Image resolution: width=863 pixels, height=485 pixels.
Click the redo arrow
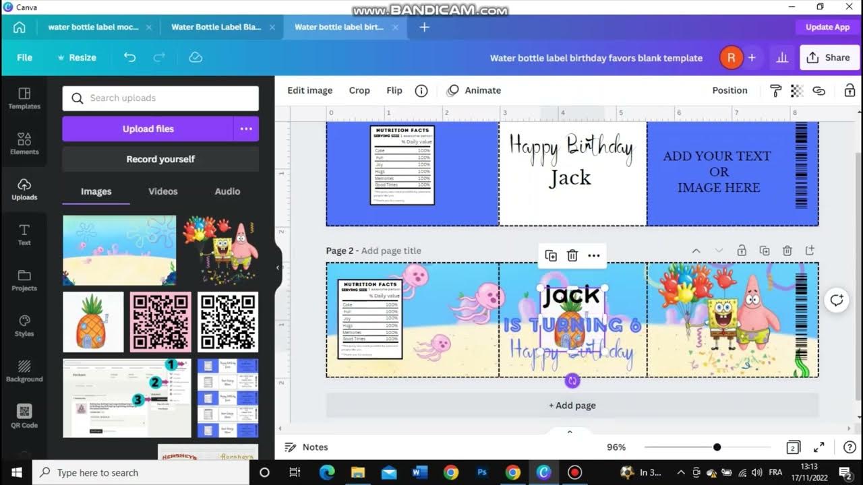(x=159, y=57)
